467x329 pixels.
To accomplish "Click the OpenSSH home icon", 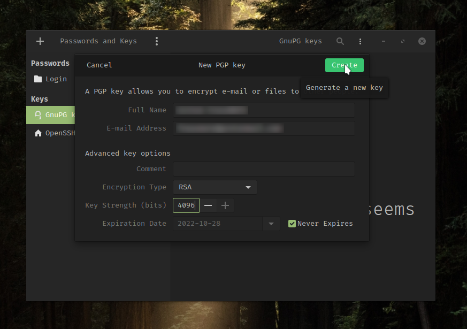I will [38, 133].
